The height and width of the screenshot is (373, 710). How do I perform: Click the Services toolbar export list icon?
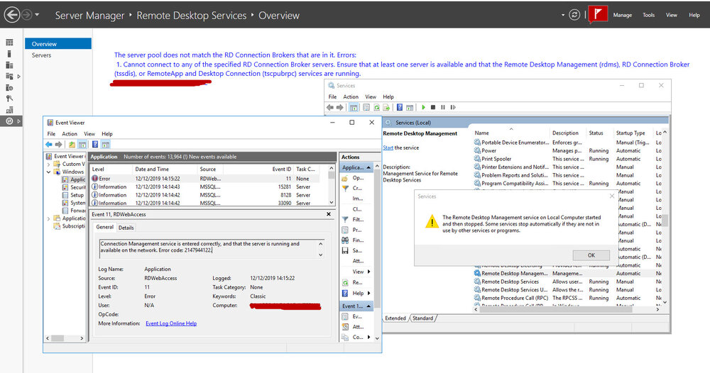pyautogui.click(x=386, y=107)
